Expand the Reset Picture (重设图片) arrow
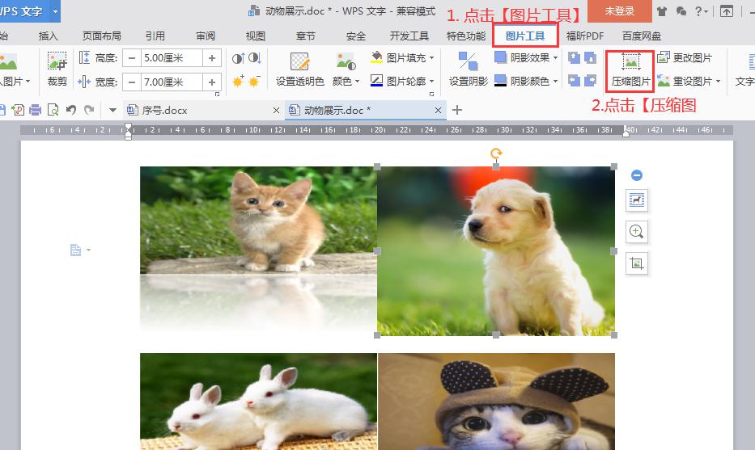Screen dimensions: 755x450 tap(718, 82)
